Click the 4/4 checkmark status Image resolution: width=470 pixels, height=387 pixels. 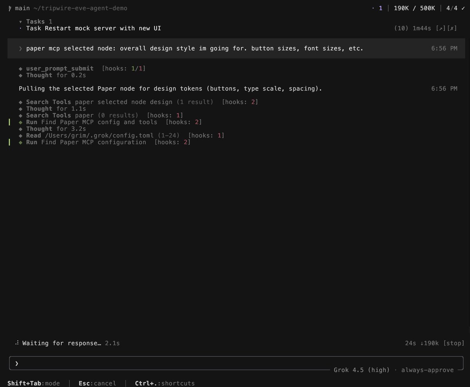click(455, 8)
